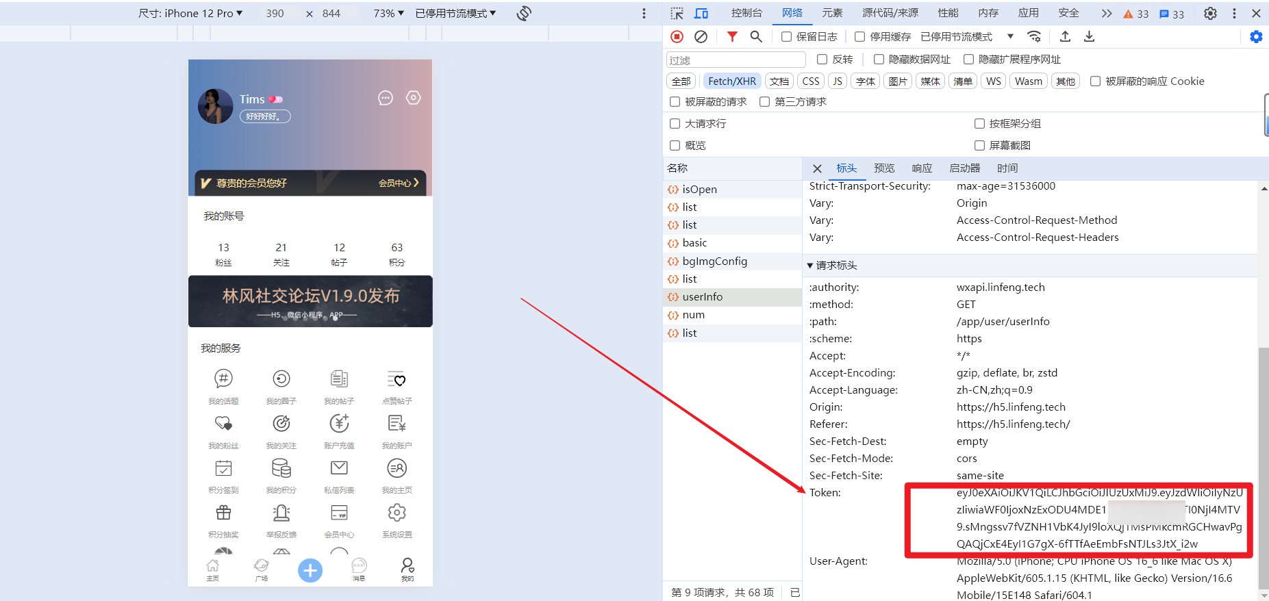Open device size dropdown iPhone 12 Pro

point(190,13)
